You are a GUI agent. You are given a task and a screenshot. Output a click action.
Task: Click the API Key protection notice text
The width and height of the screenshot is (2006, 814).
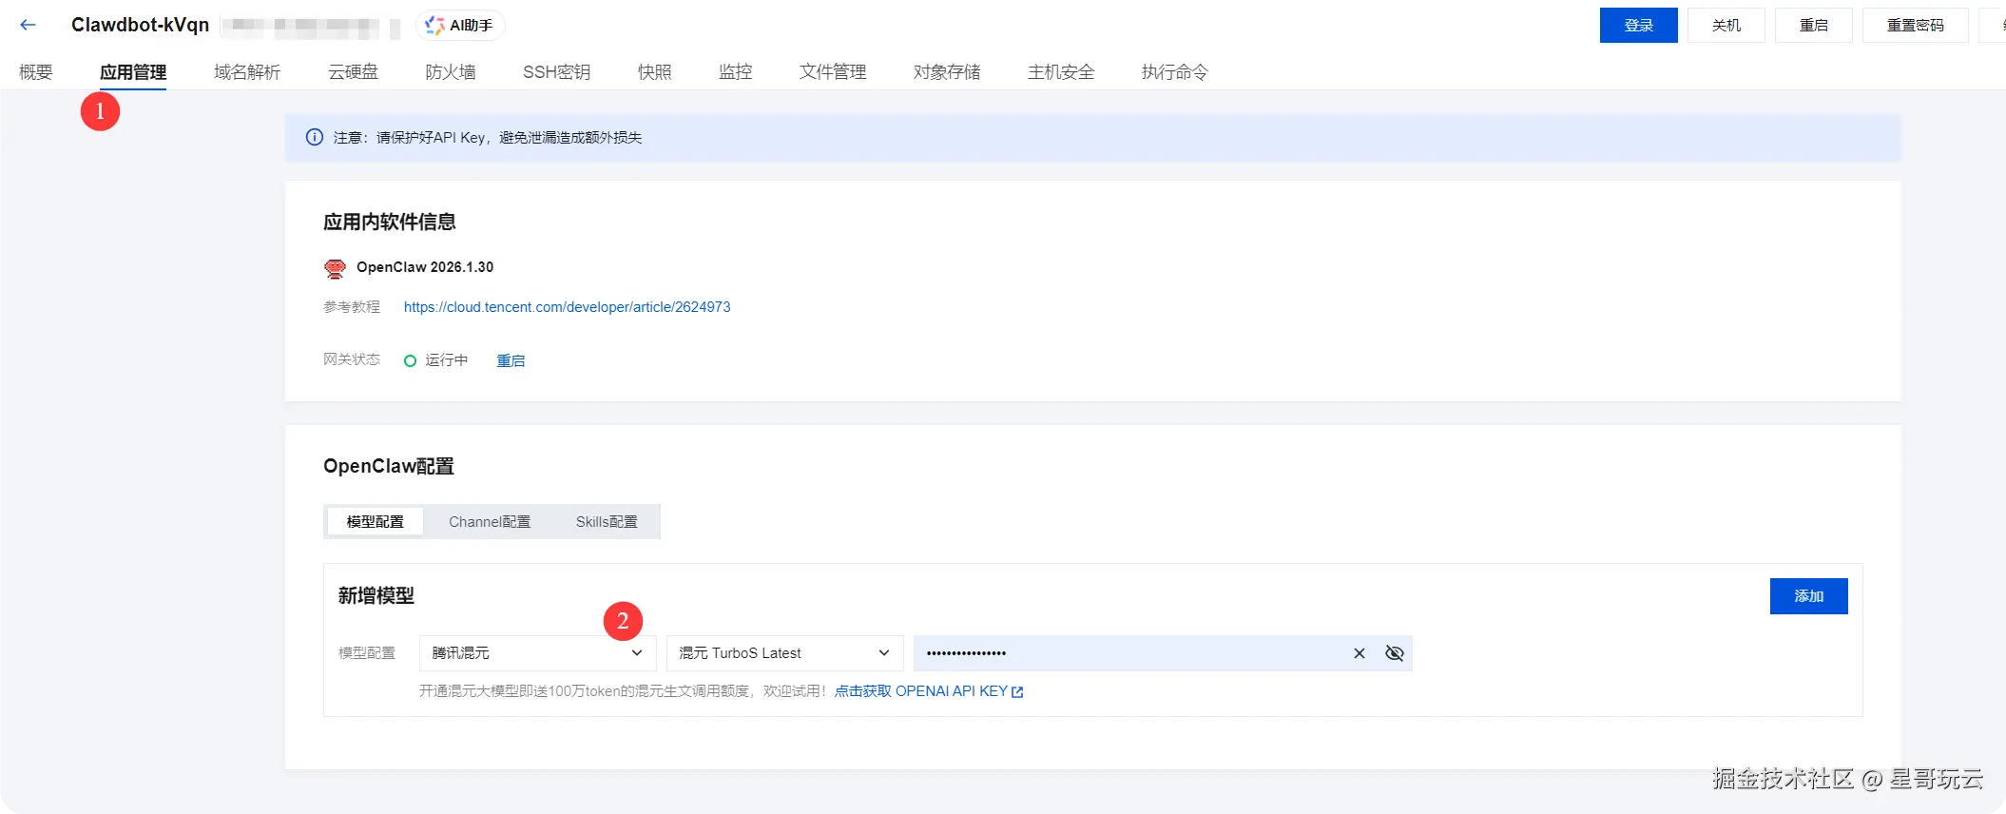[x=488, y=138]
